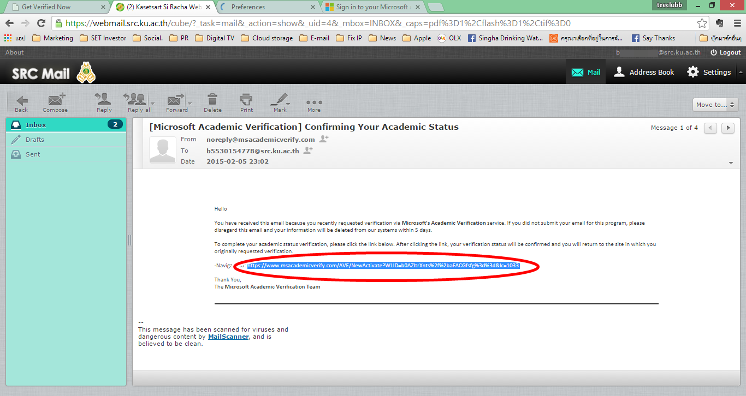Click browser back arrow

point(10,23)
